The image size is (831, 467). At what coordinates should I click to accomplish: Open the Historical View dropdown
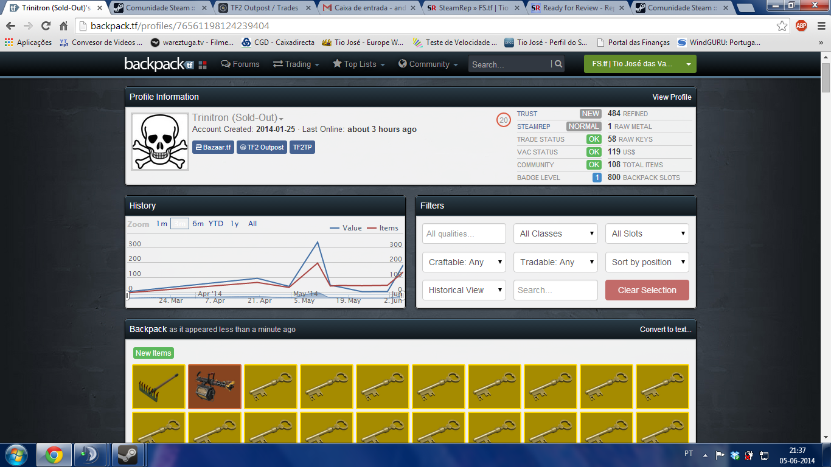(464, 290)
